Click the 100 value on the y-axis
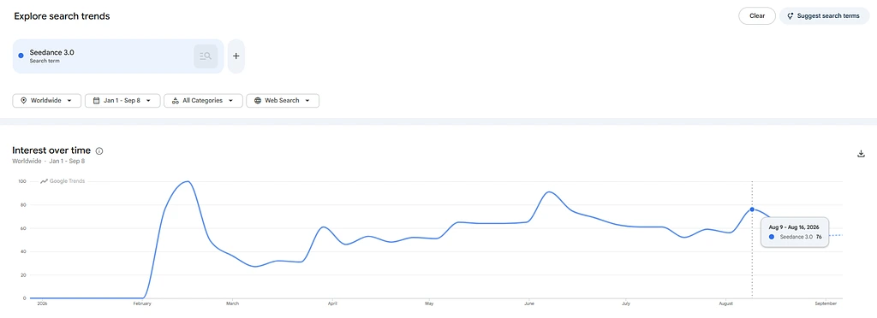This screenshot has width=877, height=318. click(22, 181)
